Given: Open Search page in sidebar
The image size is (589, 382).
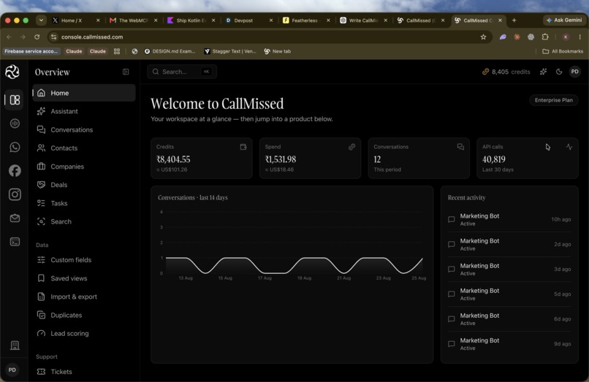Looking at the screenshot, I should pos(84,221).
